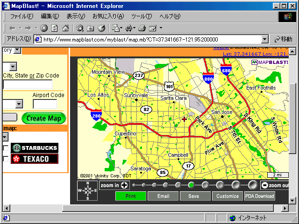Click the Airport Code input field

click(45, 104)
